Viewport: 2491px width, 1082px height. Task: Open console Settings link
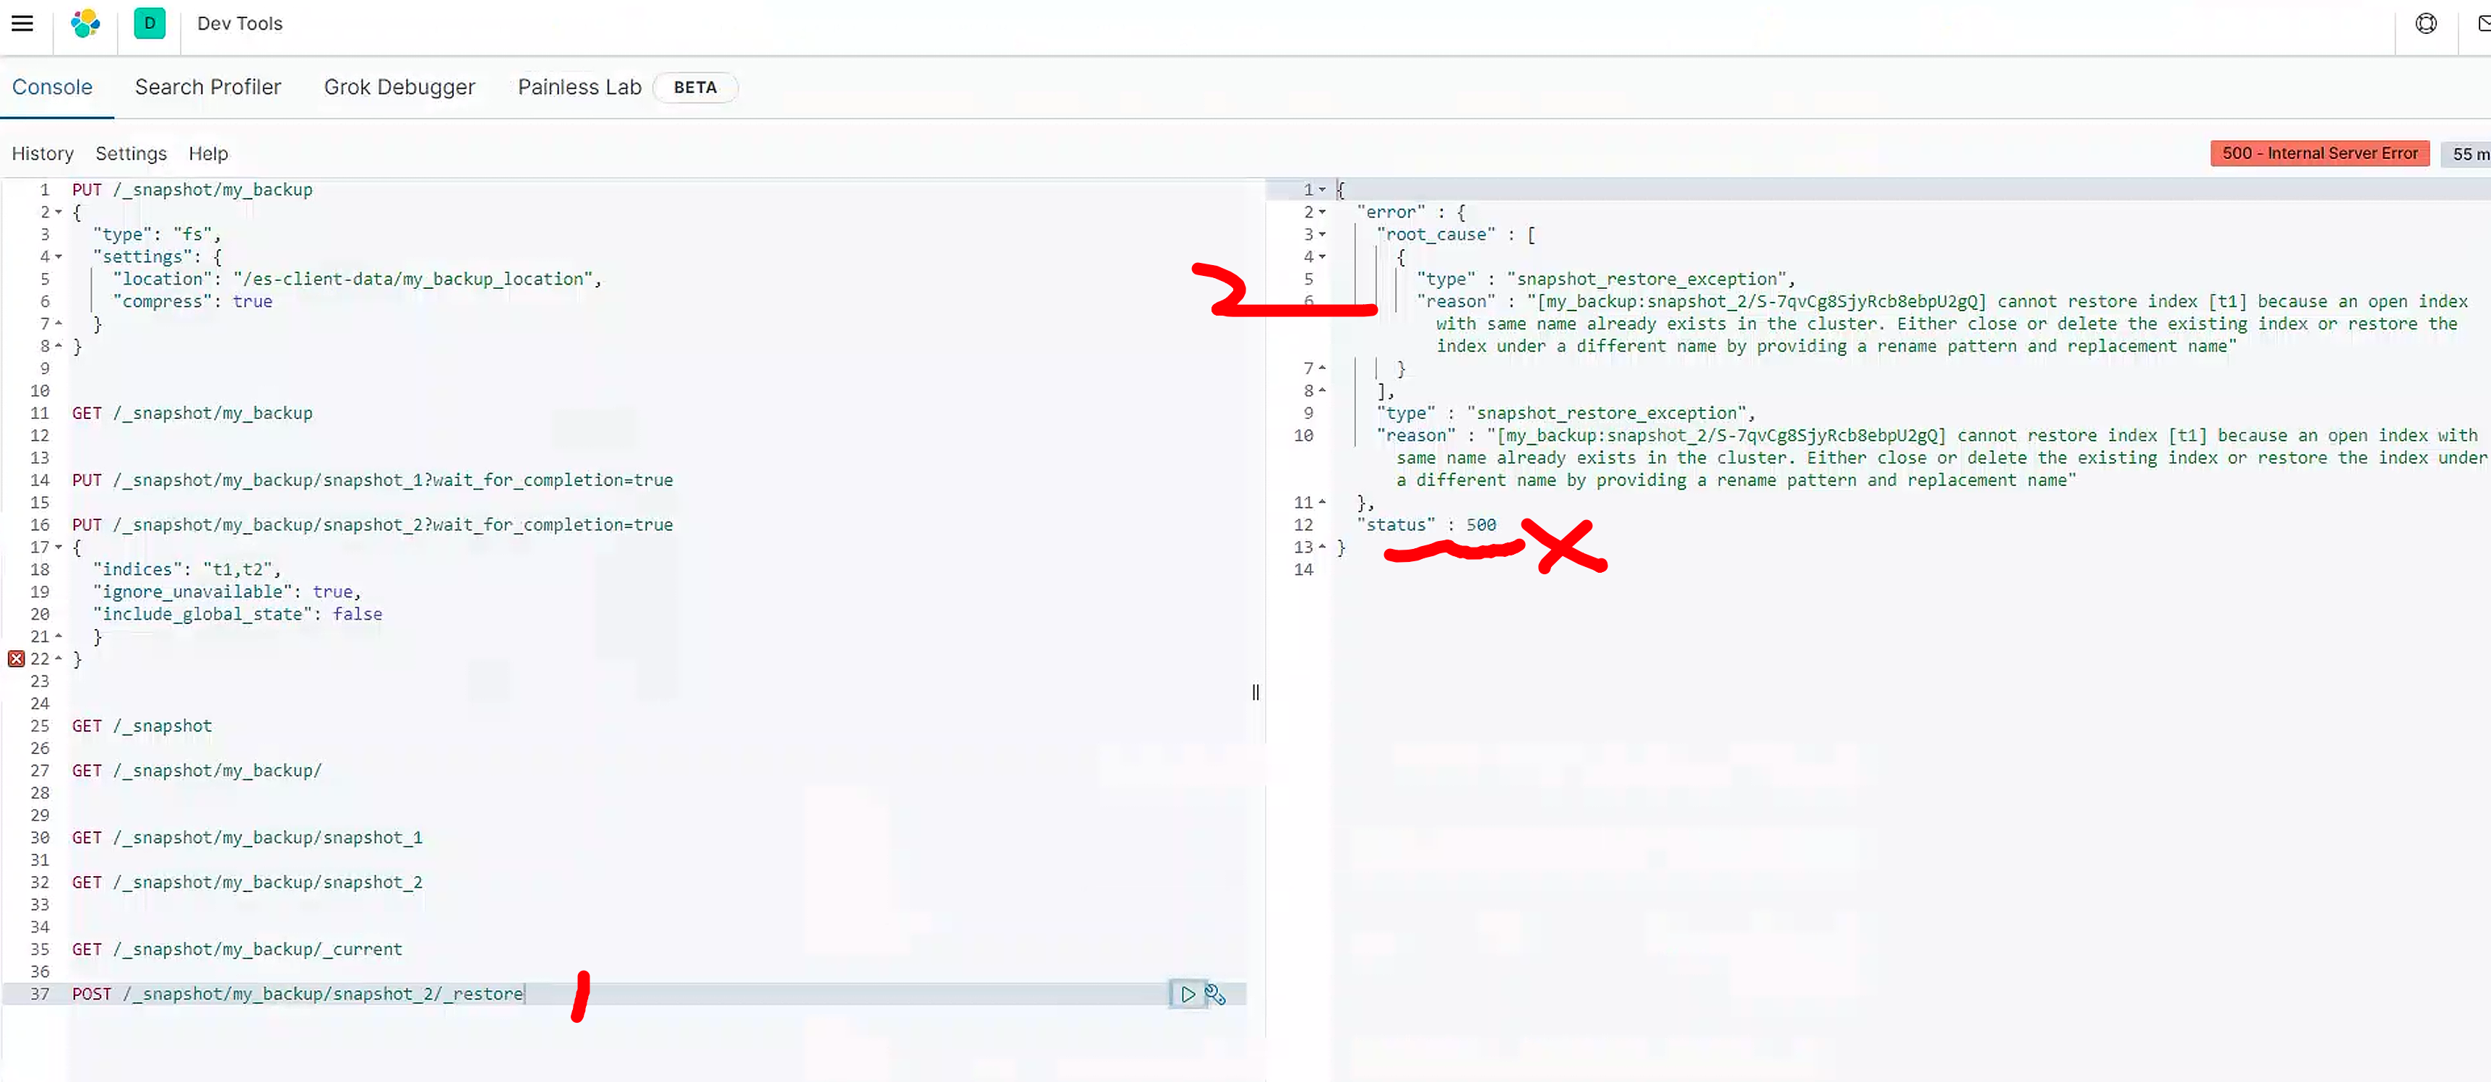point(131,154)
